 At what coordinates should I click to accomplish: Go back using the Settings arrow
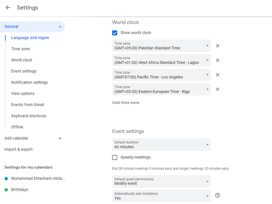click(8, 8)
